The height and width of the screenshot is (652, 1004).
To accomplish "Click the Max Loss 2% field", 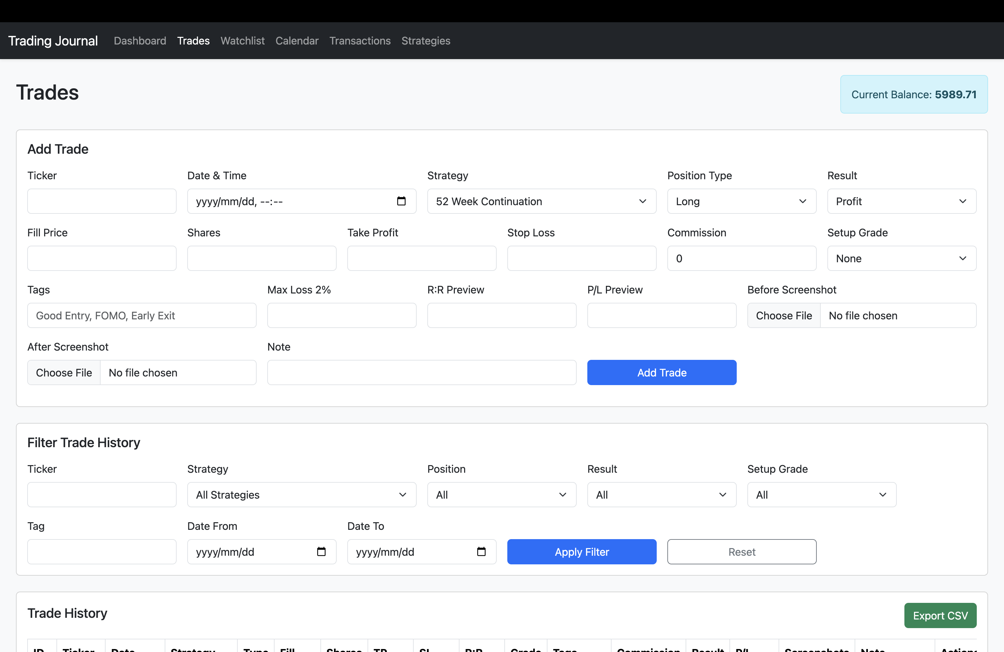I will point(342,315).
